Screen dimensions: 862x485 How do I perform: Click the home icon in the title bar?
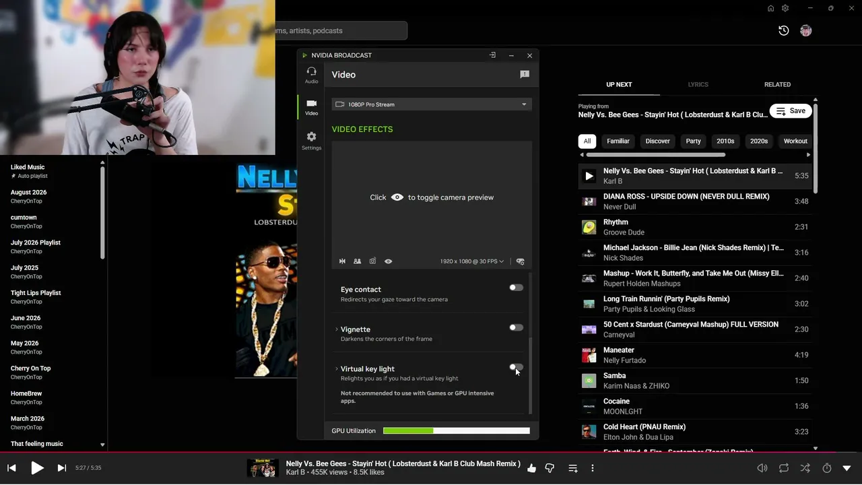tap(770, 9)
